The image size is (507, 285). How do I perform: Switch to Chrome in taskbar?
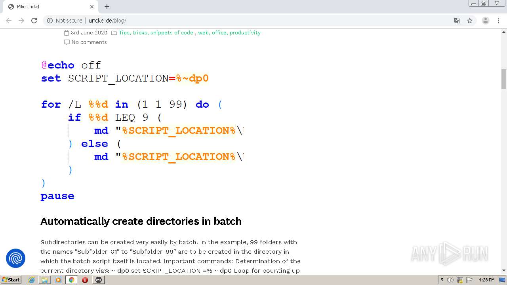[72, 280]
